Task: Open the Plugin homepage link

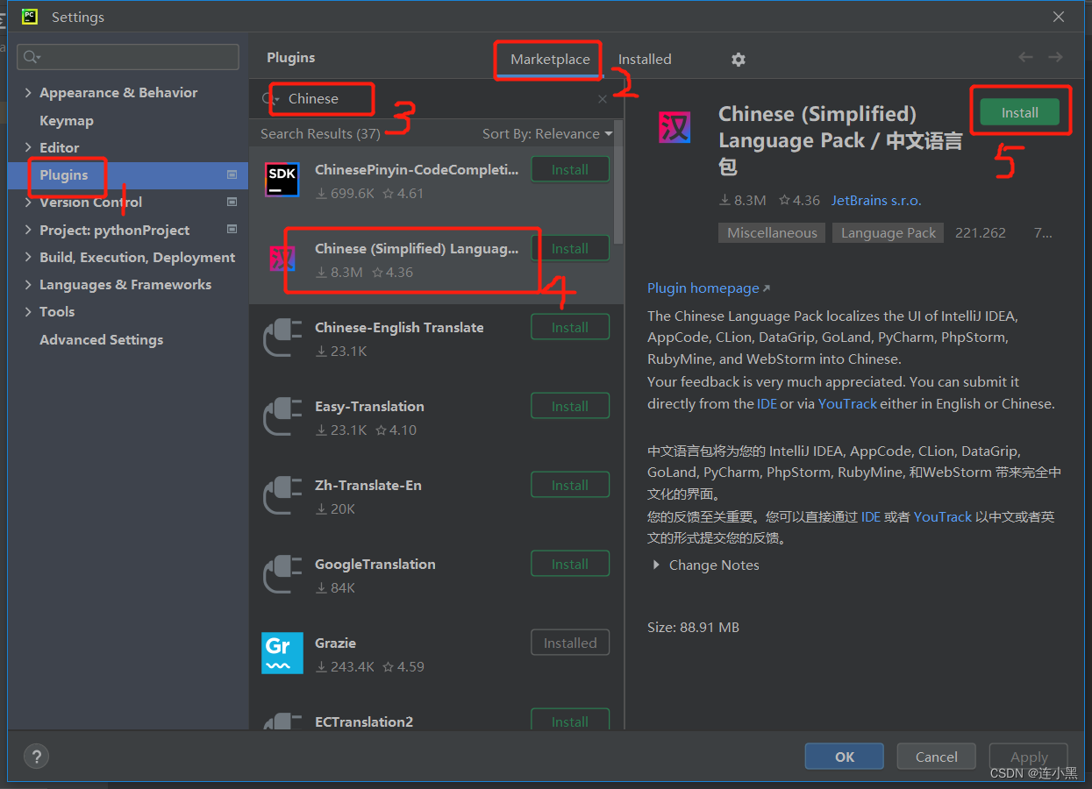Action: [x=709, y=288]
